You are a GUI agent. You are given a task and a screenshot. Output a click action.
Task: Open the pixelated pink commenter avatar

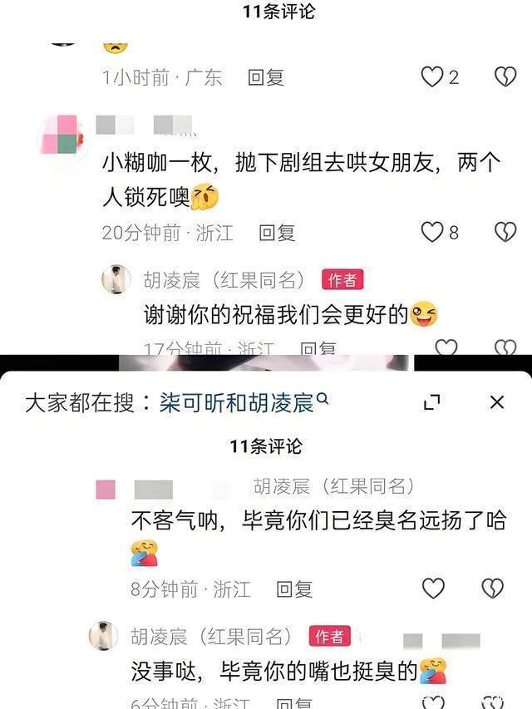pyautogui.click(x=62, y=134)
